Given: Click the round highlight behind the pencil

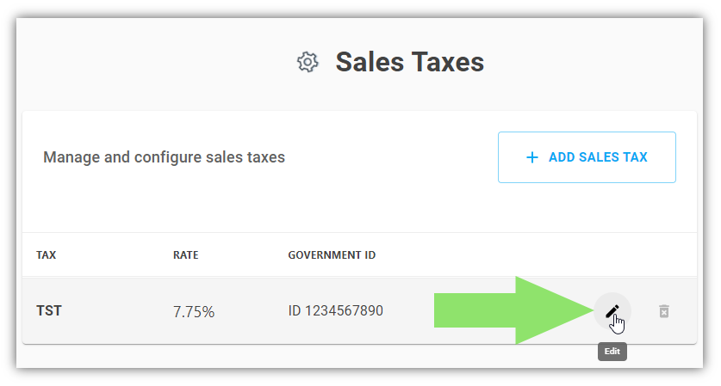Looking at the screenshot, I should (612, 311).
